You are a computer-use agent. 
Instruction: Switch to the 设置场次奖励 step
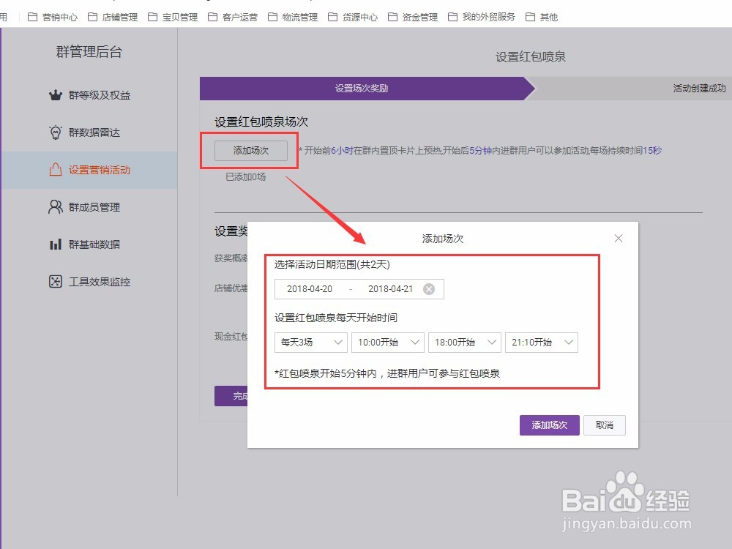click(x=360, y=88)
